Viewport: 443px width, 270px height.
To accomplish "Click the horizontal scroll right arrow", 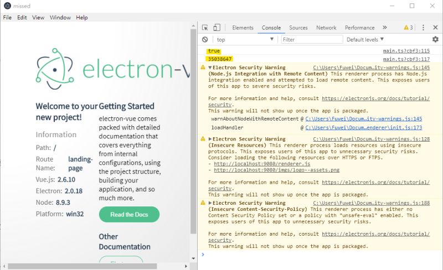I will pos(186,266).
